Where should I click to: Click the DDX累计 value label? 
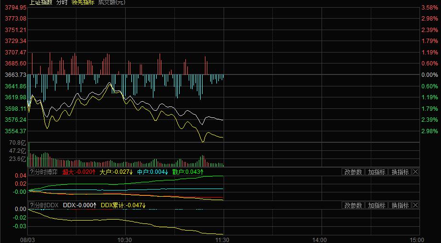click(x=123, y=205)
